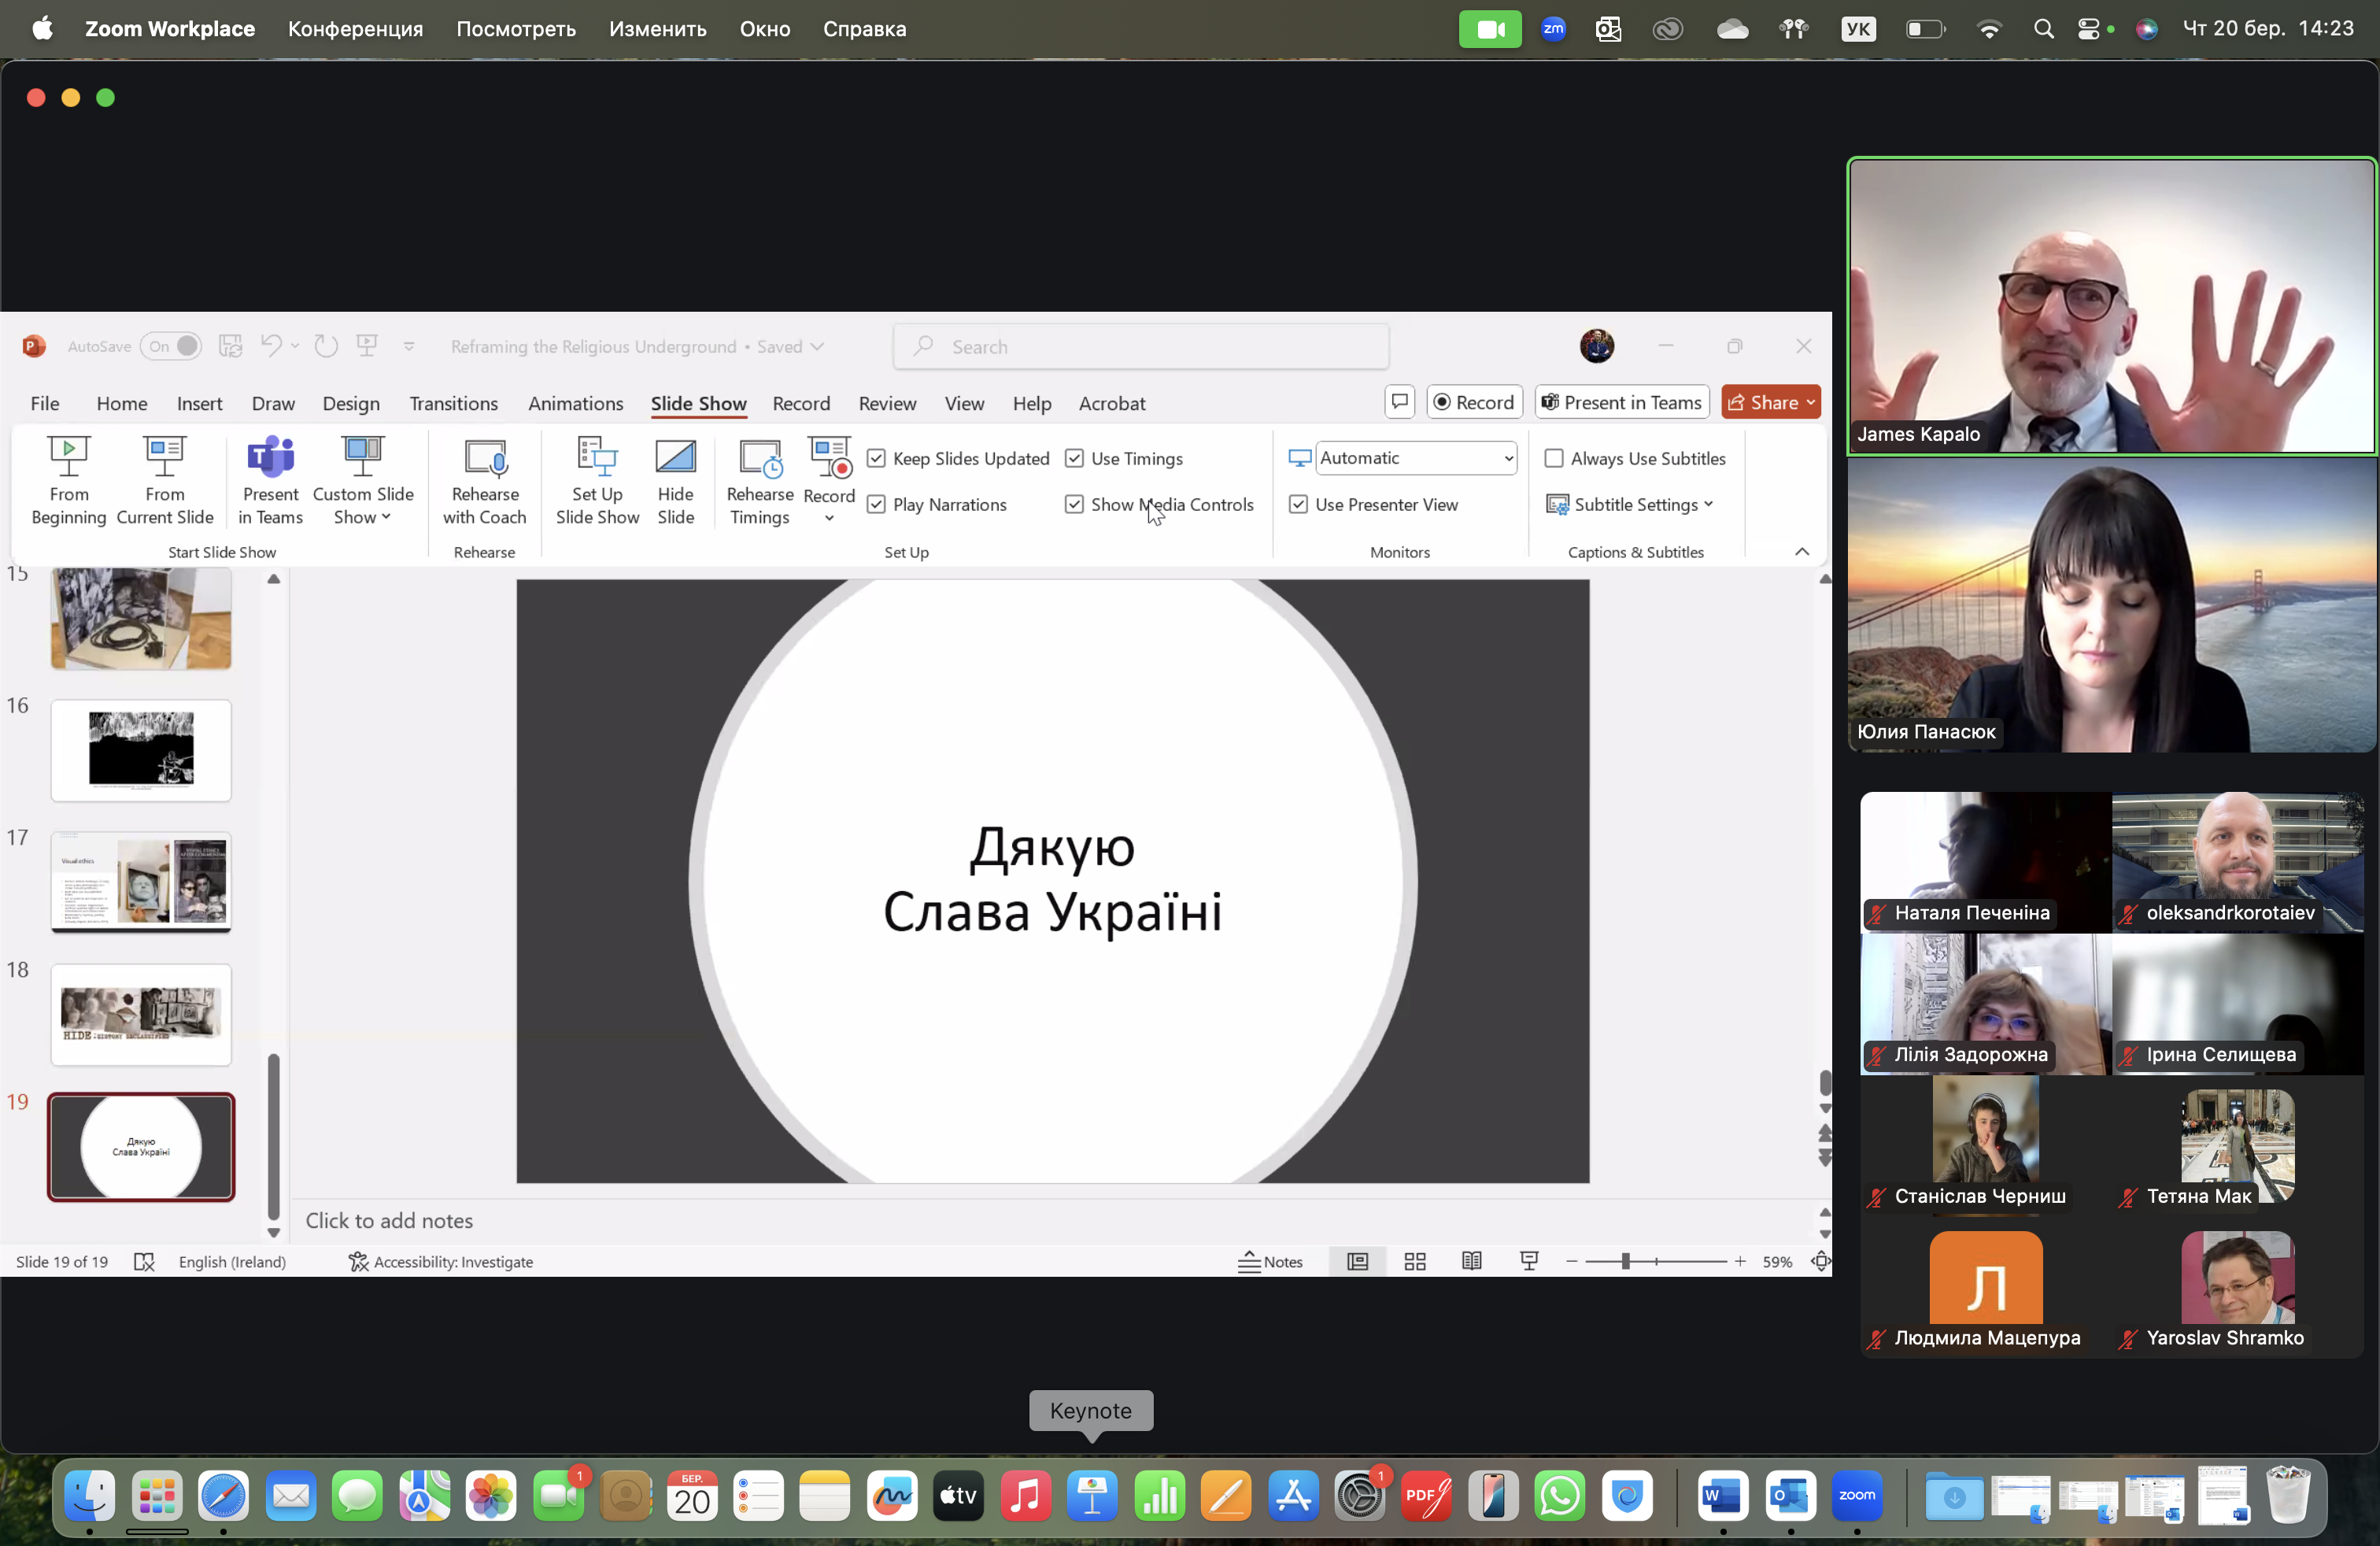2380x1546 pixels.
Task: Click zoom percentage 59%
Action: coord(1776,1261)
